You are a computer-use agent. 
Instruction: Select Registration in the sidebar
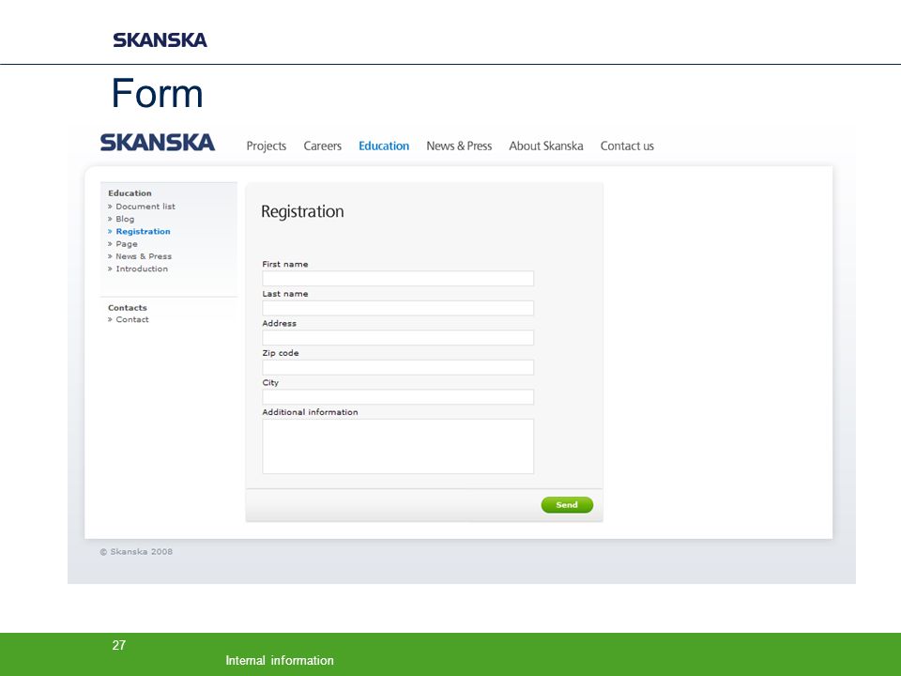click(x=143, y=232)
